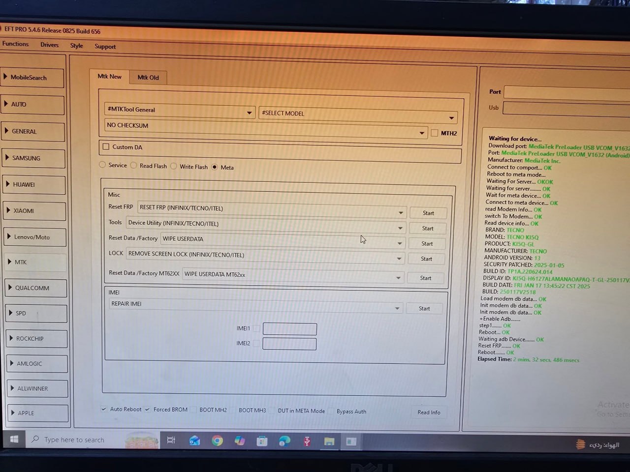Expand the ALLWINNER sidebar section

click(38, 388)
